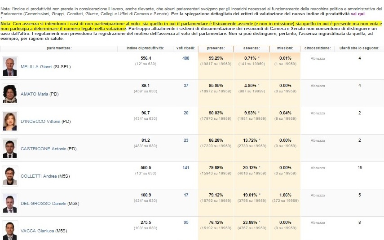
Task: Open VACCA Gianluca's name link
Action: pos(37,231)
